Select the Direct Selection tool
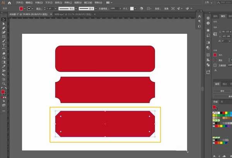 (x=4, y=24)
